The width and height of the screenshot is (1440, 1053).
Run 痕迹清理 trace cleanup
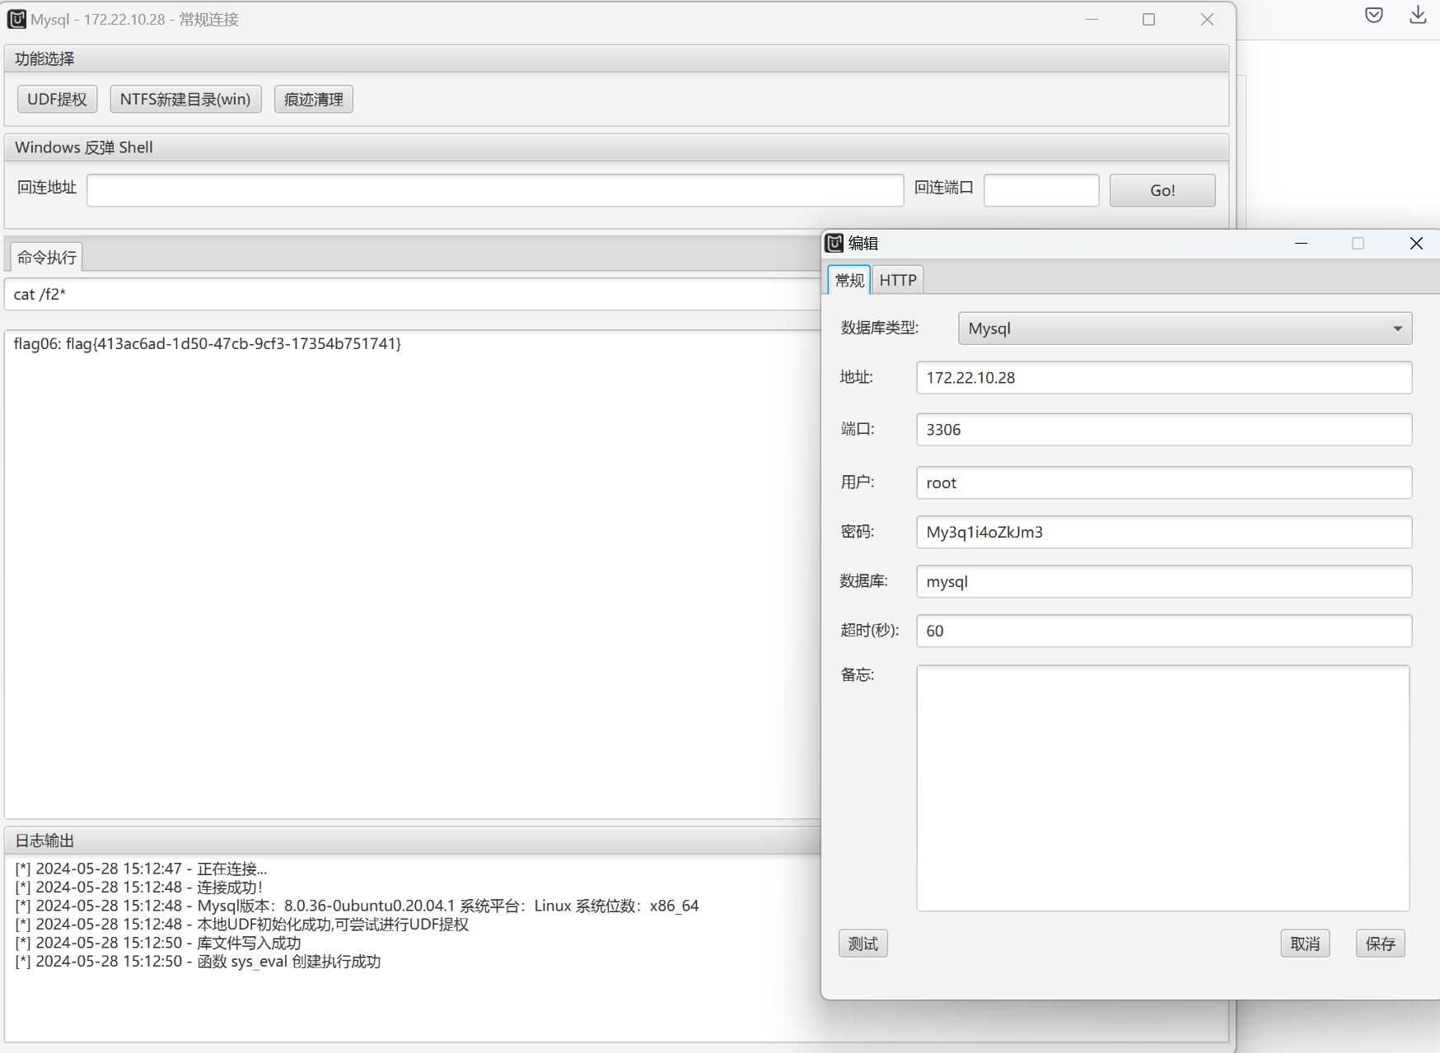[x=313, y=100]
